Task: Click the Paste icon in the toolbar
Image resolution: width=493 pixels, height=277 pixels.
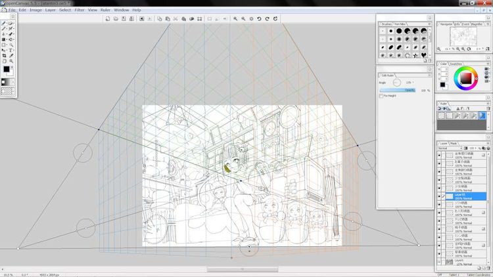Action: tap(168, 19)
